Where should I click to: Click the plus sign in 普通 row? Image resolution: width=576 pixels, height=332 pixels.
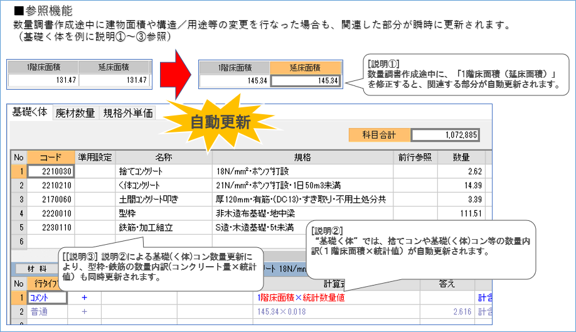[84, 311]
